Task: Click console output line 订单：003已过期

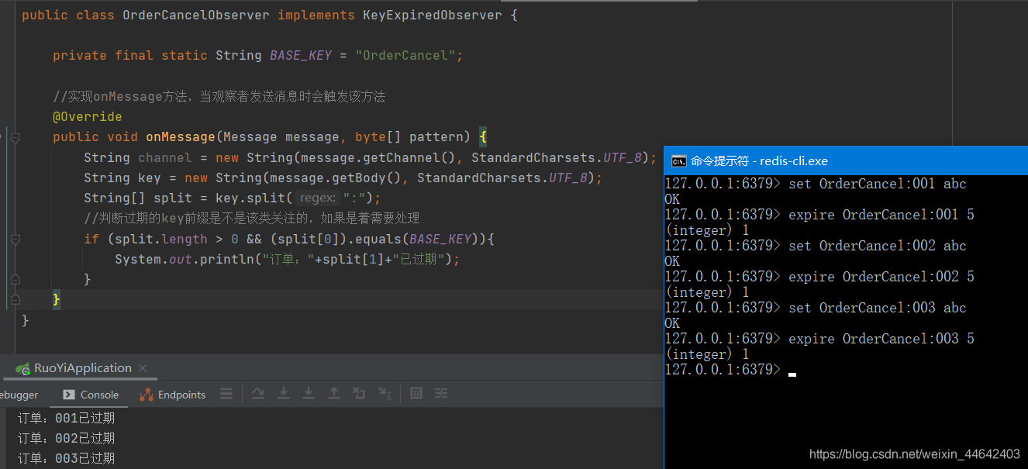Action: click(x=67, y=459)
